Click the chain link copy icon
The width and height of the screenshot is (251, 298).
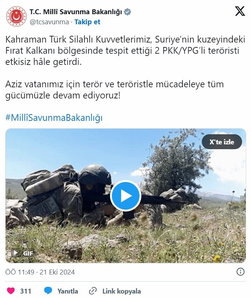[93, 291]
